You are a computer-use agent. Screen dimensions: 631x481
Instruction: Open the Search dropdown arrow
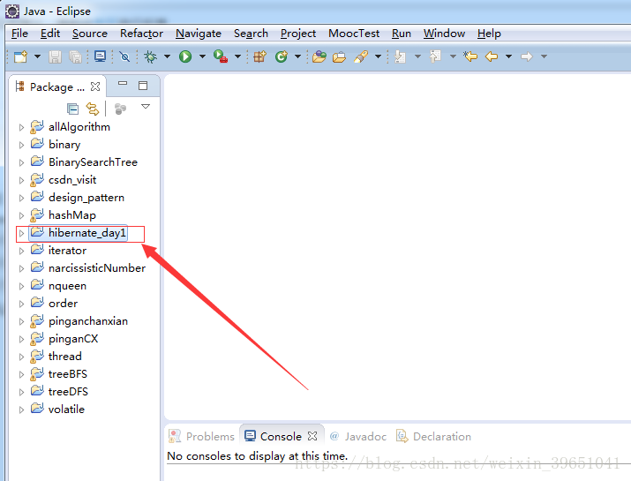pyautogui.click(x=378, y=56)
